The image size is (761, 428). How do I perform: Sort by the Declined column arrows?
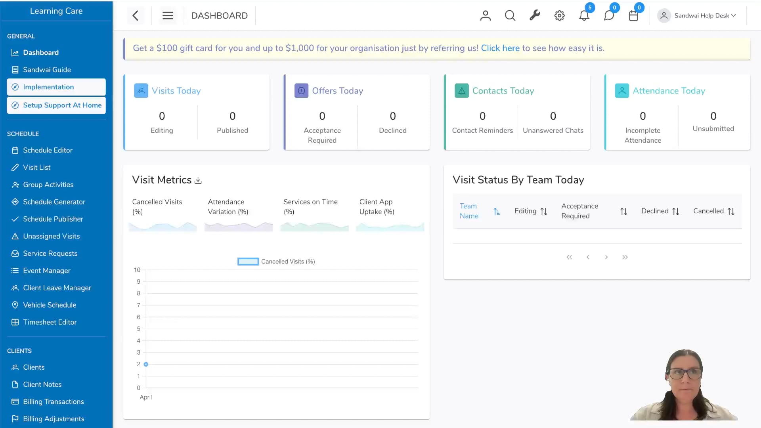coord(676,212)
